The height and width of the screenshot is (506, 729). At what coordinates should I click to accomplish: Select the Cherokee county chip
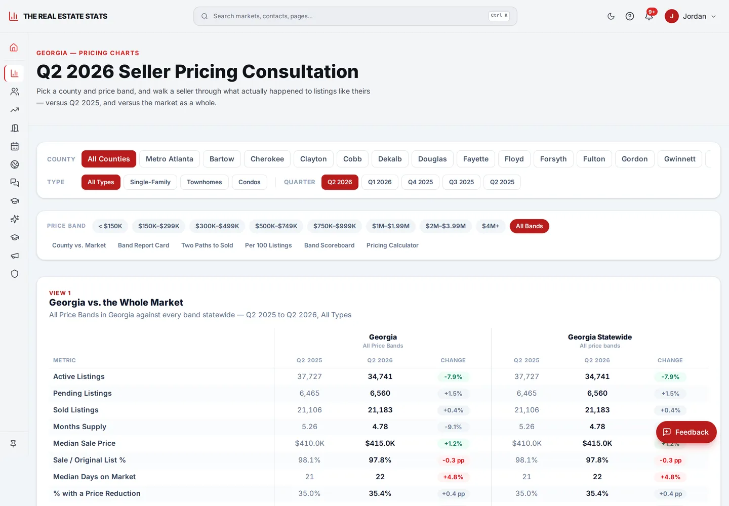[267, 159]
